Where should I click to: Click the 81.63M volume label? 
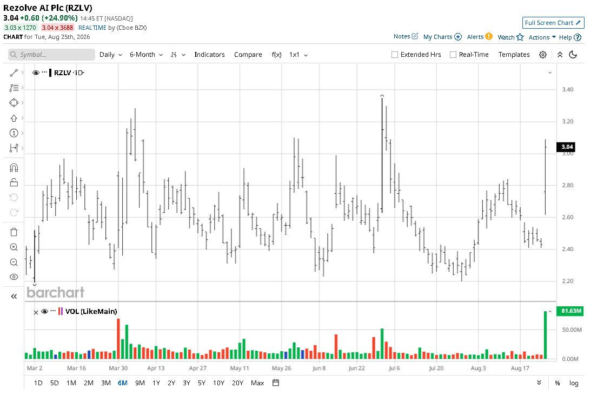pyautogui.click(x=570, y=311)
